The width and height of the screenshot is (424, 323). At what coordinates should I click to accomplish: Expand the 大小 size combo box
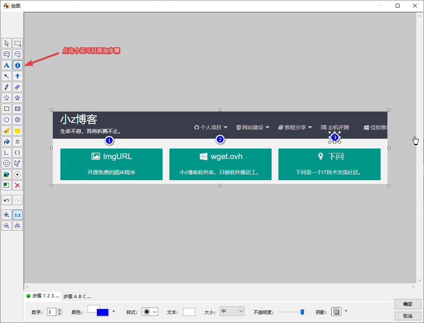tap(232, 311)
